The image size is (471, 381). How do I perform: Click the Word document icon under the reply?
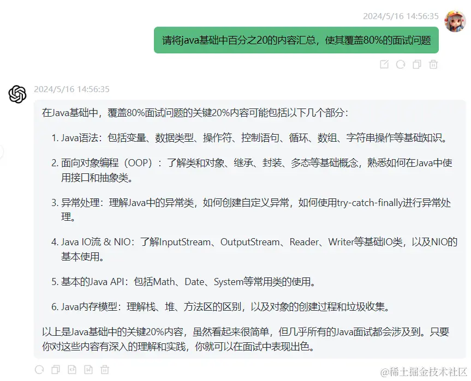[x=88, y=370]
